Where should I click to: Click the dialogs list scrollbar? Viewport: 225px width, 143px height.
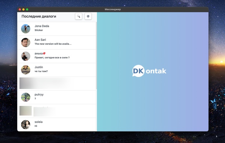coord(97,55)
